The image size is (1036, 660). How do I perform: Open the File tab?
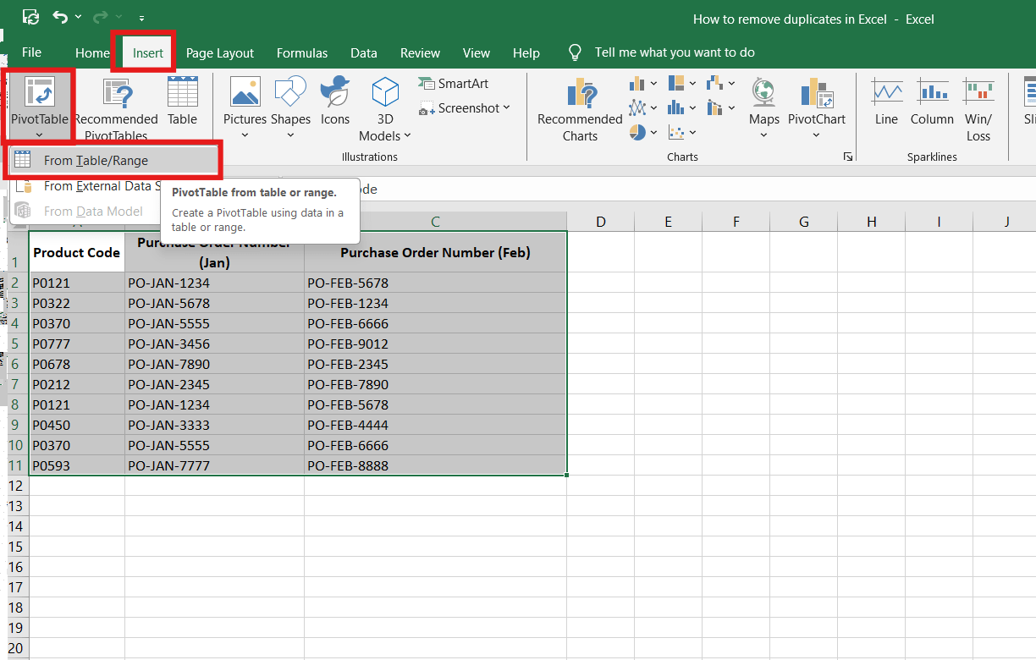31,52
